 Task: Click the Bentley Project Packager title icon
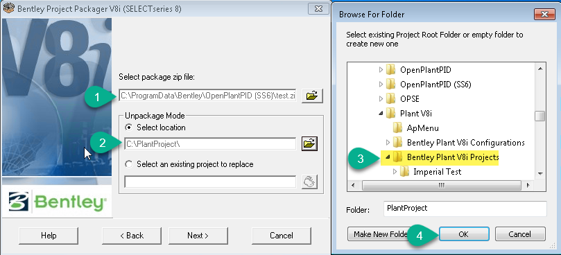coord(8,8)
